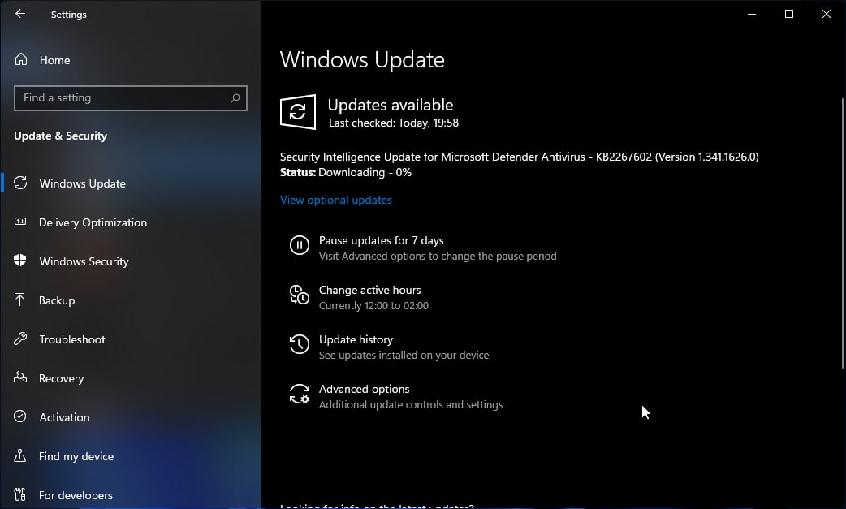
Task: Click the Last checked: Today, 19:58 text
Action: point(393,123)
